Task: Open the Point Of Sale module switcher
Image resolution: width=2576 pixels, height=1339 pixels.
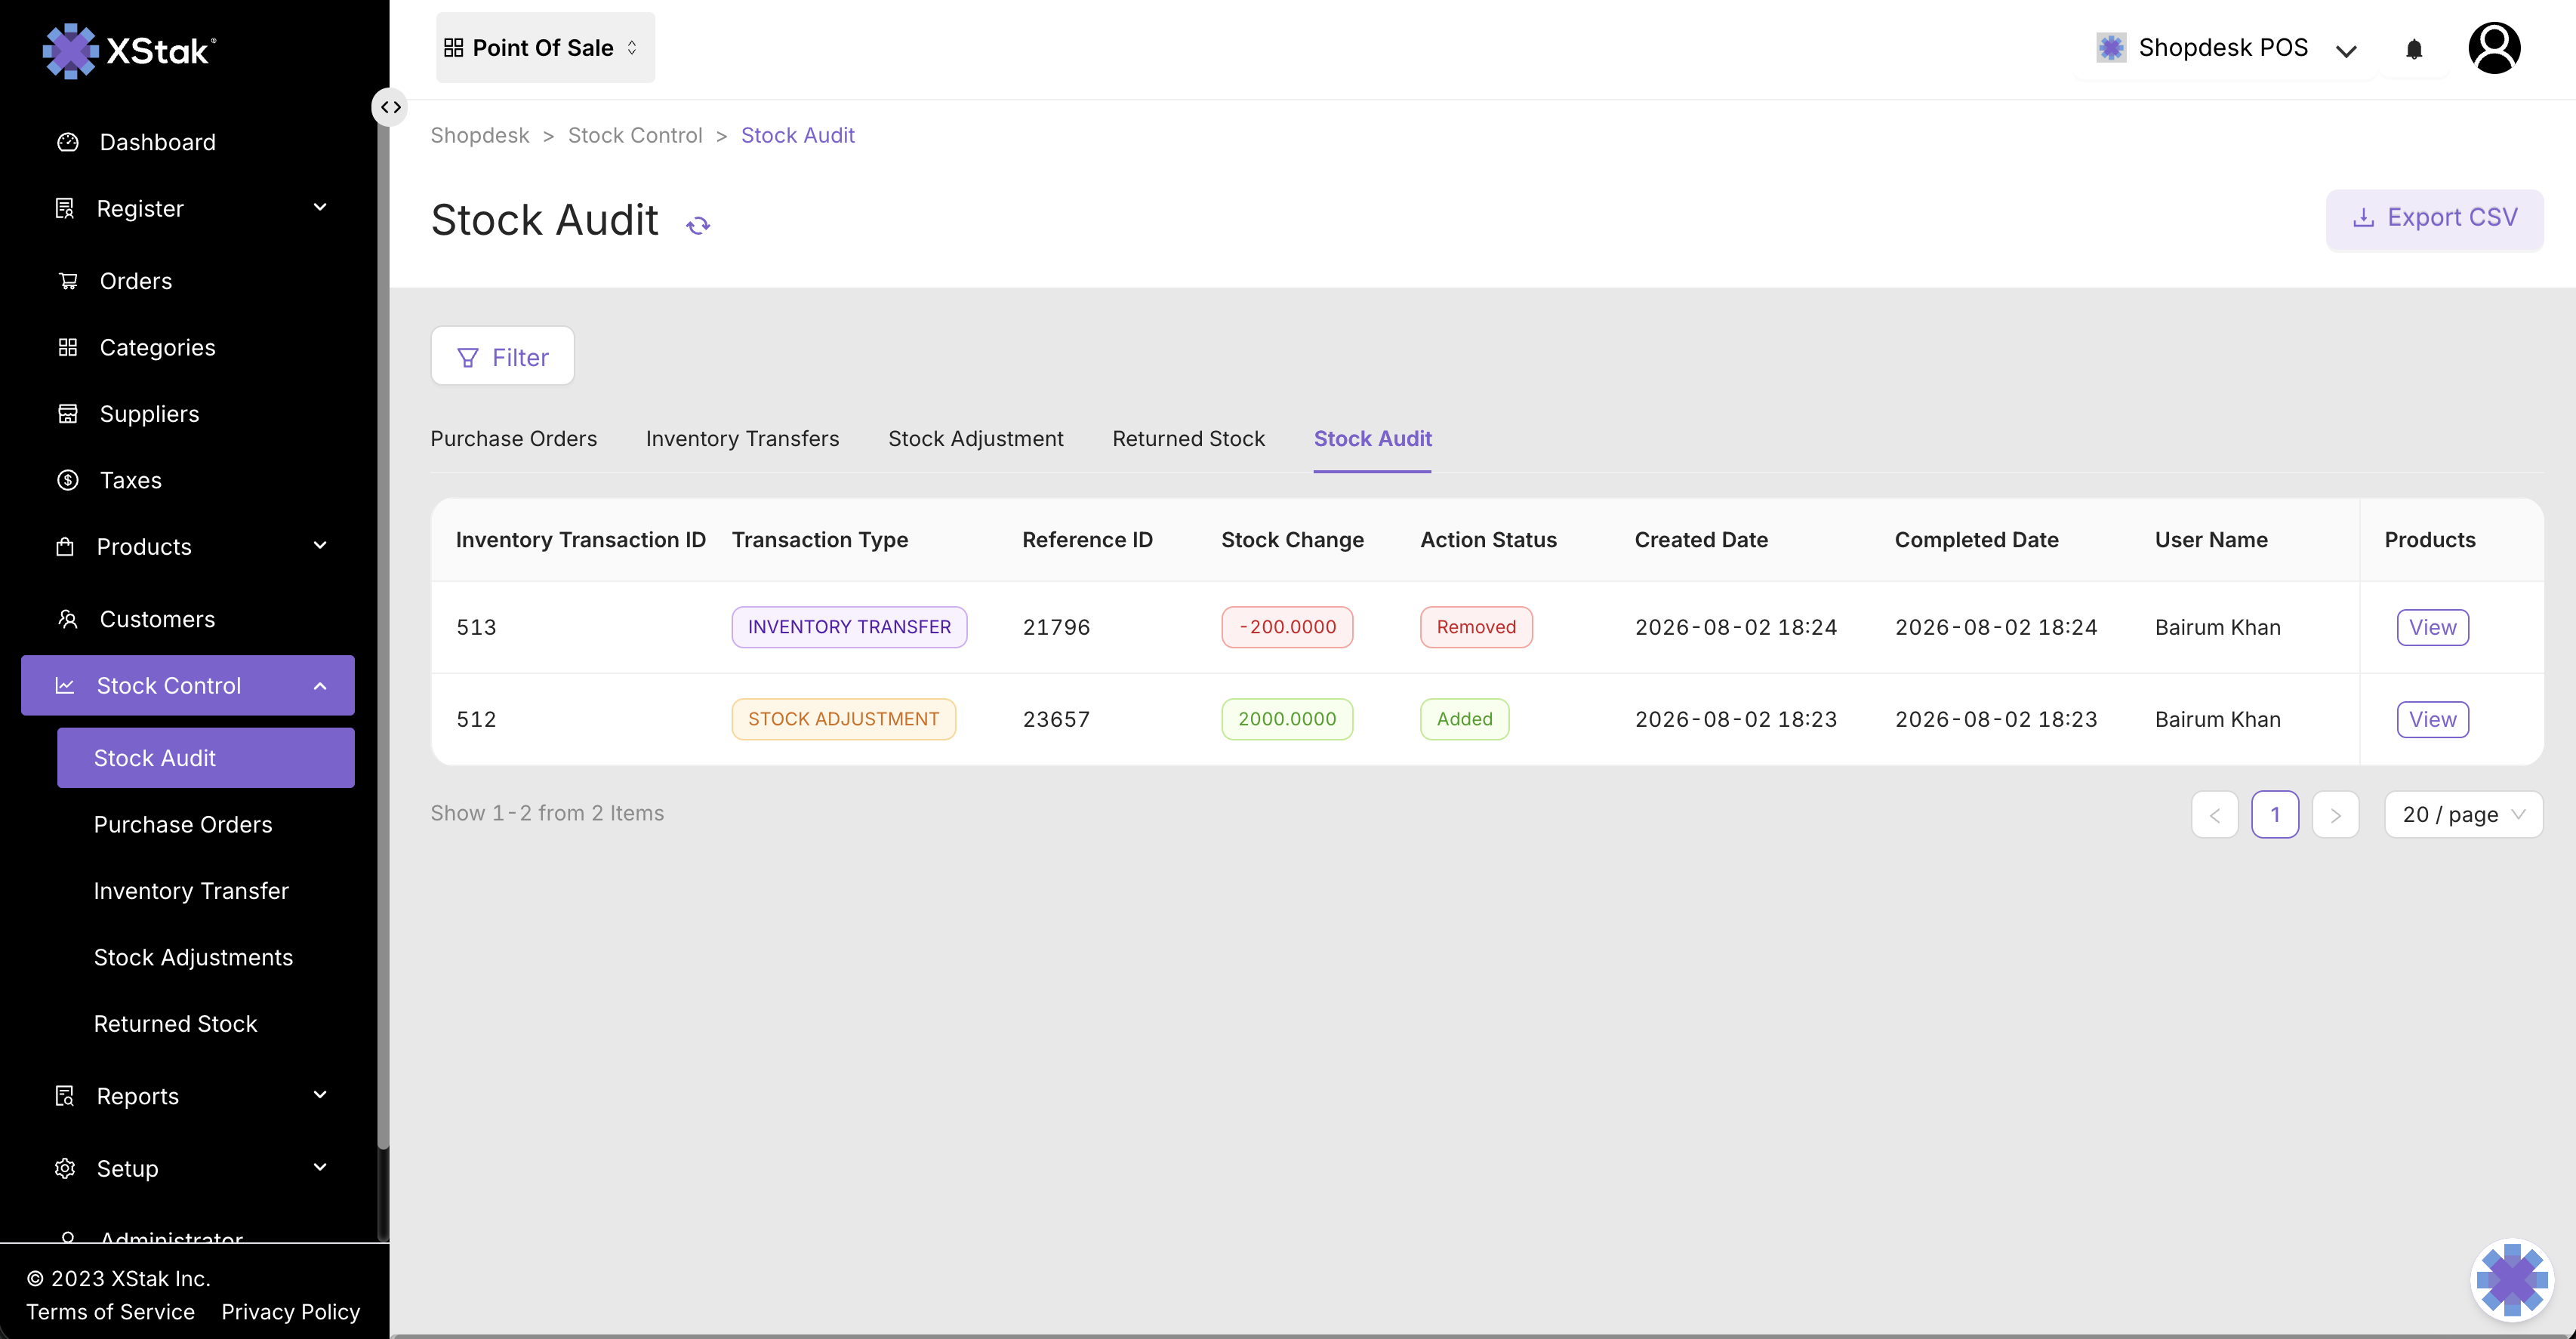Action: pyautogui.click(x=545, y=48)
